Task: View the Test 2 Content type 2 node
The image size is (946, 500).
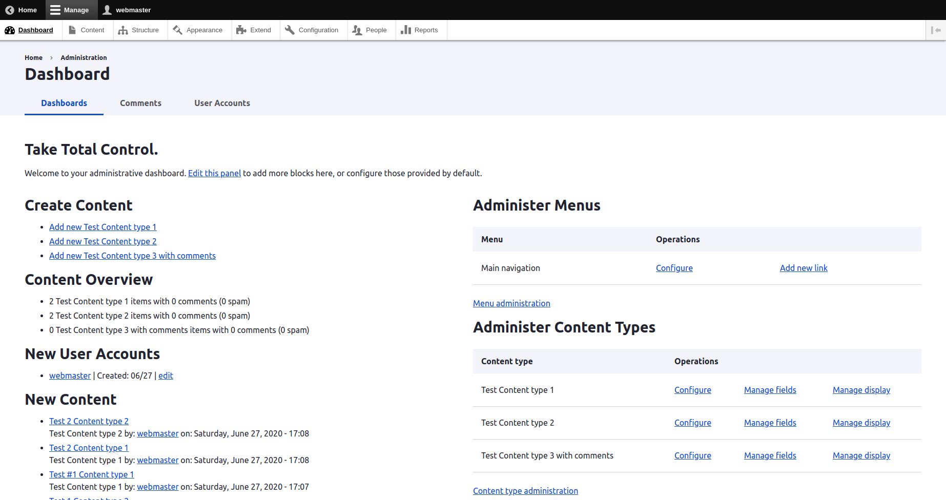Action: 89,421
